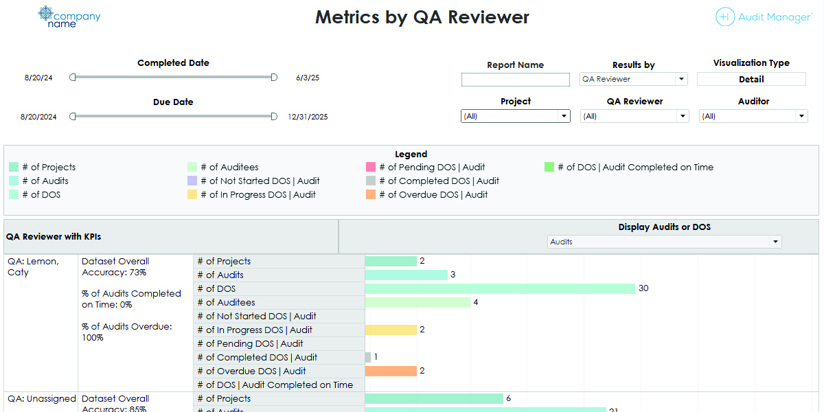The width and height of the screenshot is (824, 412).
Task: Click the company name logo
Action: click(x=69, y=16)
